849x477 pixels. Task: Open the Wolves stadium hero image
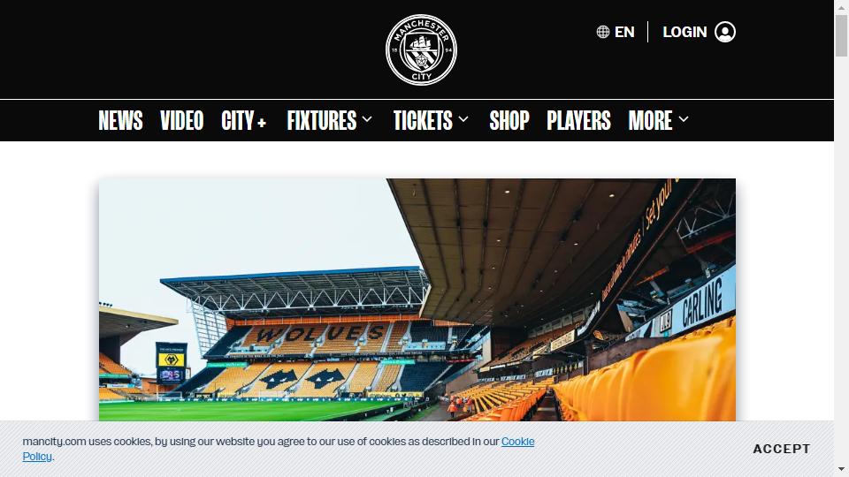click(x=417, y=299)
